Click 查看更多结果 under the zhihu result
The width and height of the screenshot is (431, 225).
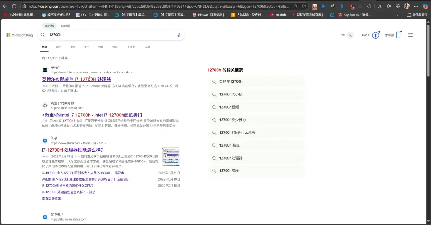pyautogui.click(x=51, y=198)
